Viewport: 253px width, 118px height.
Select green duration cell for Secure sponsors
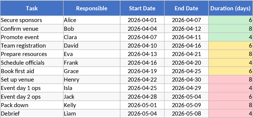[231, 20]
